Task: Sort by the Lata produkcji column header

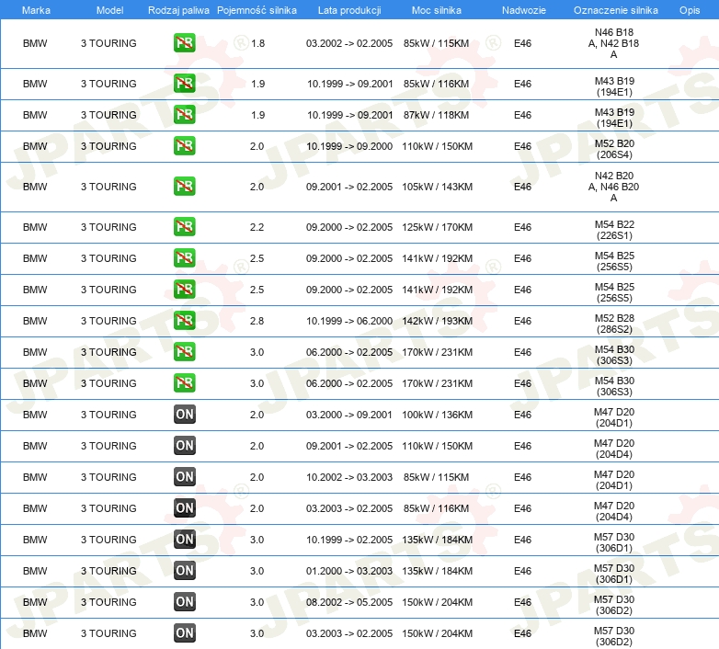Action: pyautogui.click(x=349, y=9)
